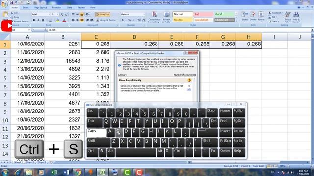Expand the AutoSum dropdown arrow
314x176 pixels.
[x=283, y=13]
